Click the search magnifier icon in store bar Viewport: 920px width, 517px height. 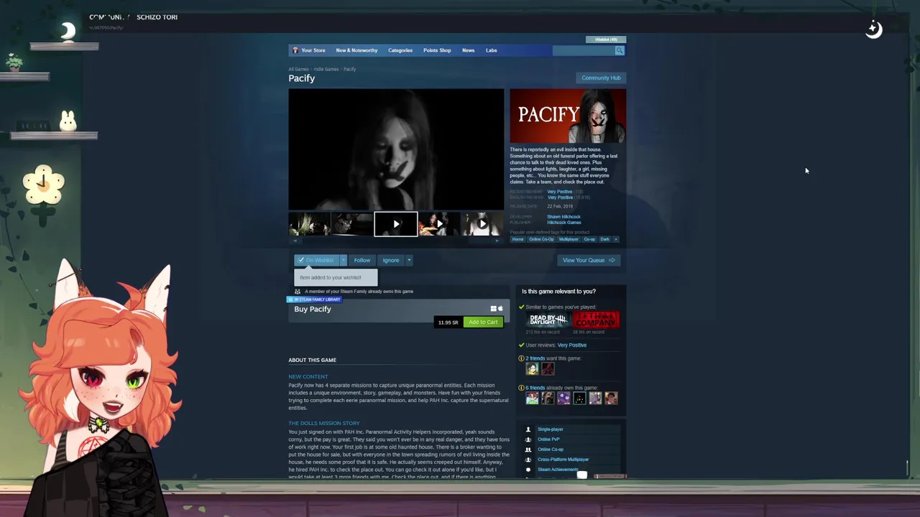pyautogui.click(x=620, y=50)
